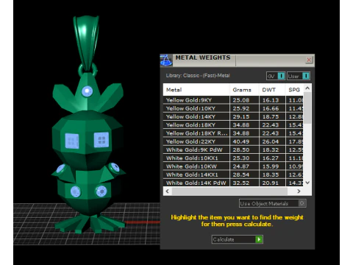Click the 18.35 DWT value

[271, 174]
